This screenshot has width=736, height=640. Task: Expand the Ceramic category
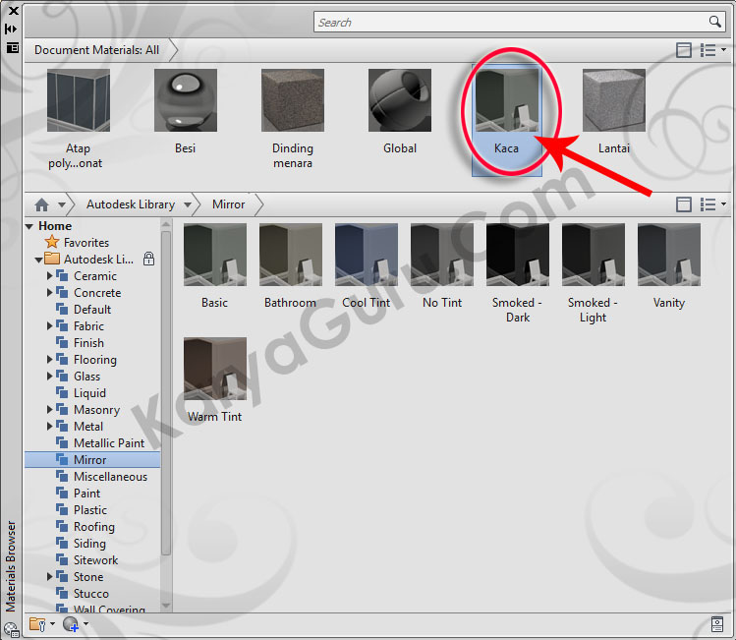click(x=49, y=276)
